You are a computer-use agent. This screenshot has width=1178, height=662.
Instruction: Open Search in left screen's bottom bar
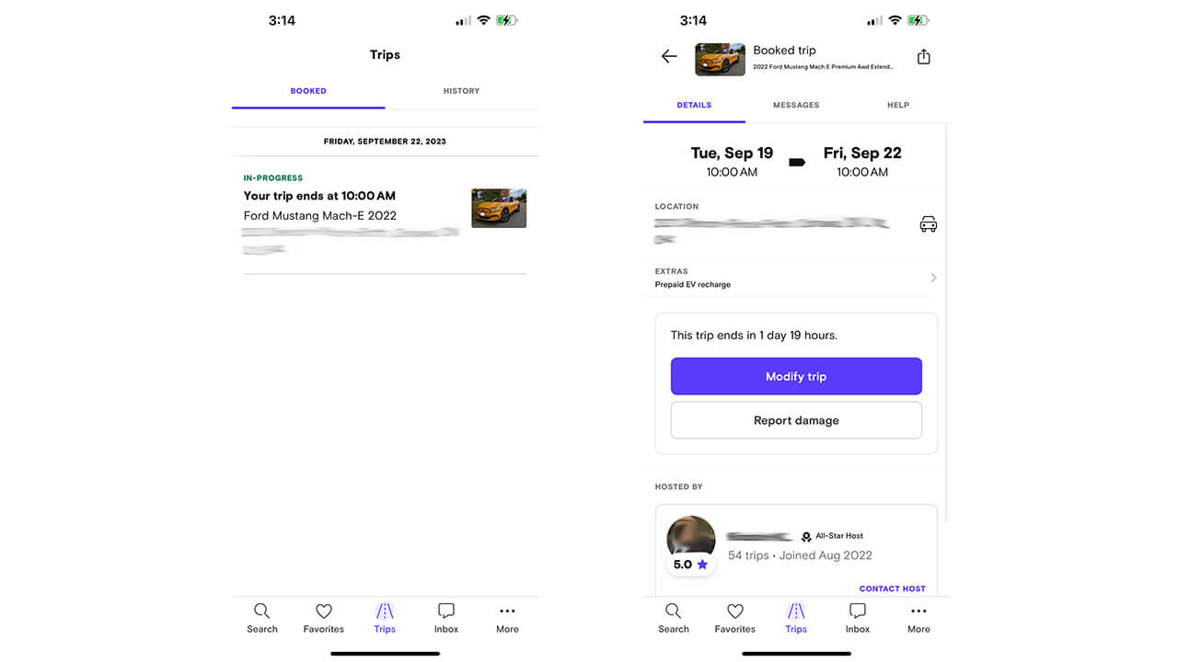pos(262,618)
